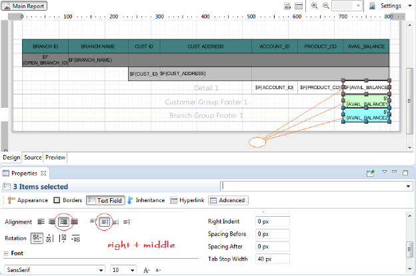This screenshot has height=276, width=416.
Task: Select the no rotation option
Action: (x=37, y=237)
